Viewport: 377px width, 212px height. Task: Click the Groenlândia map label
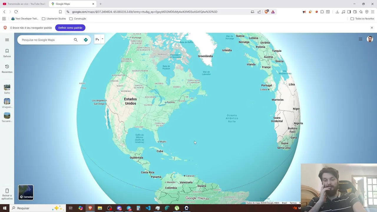tap(205, 56)
